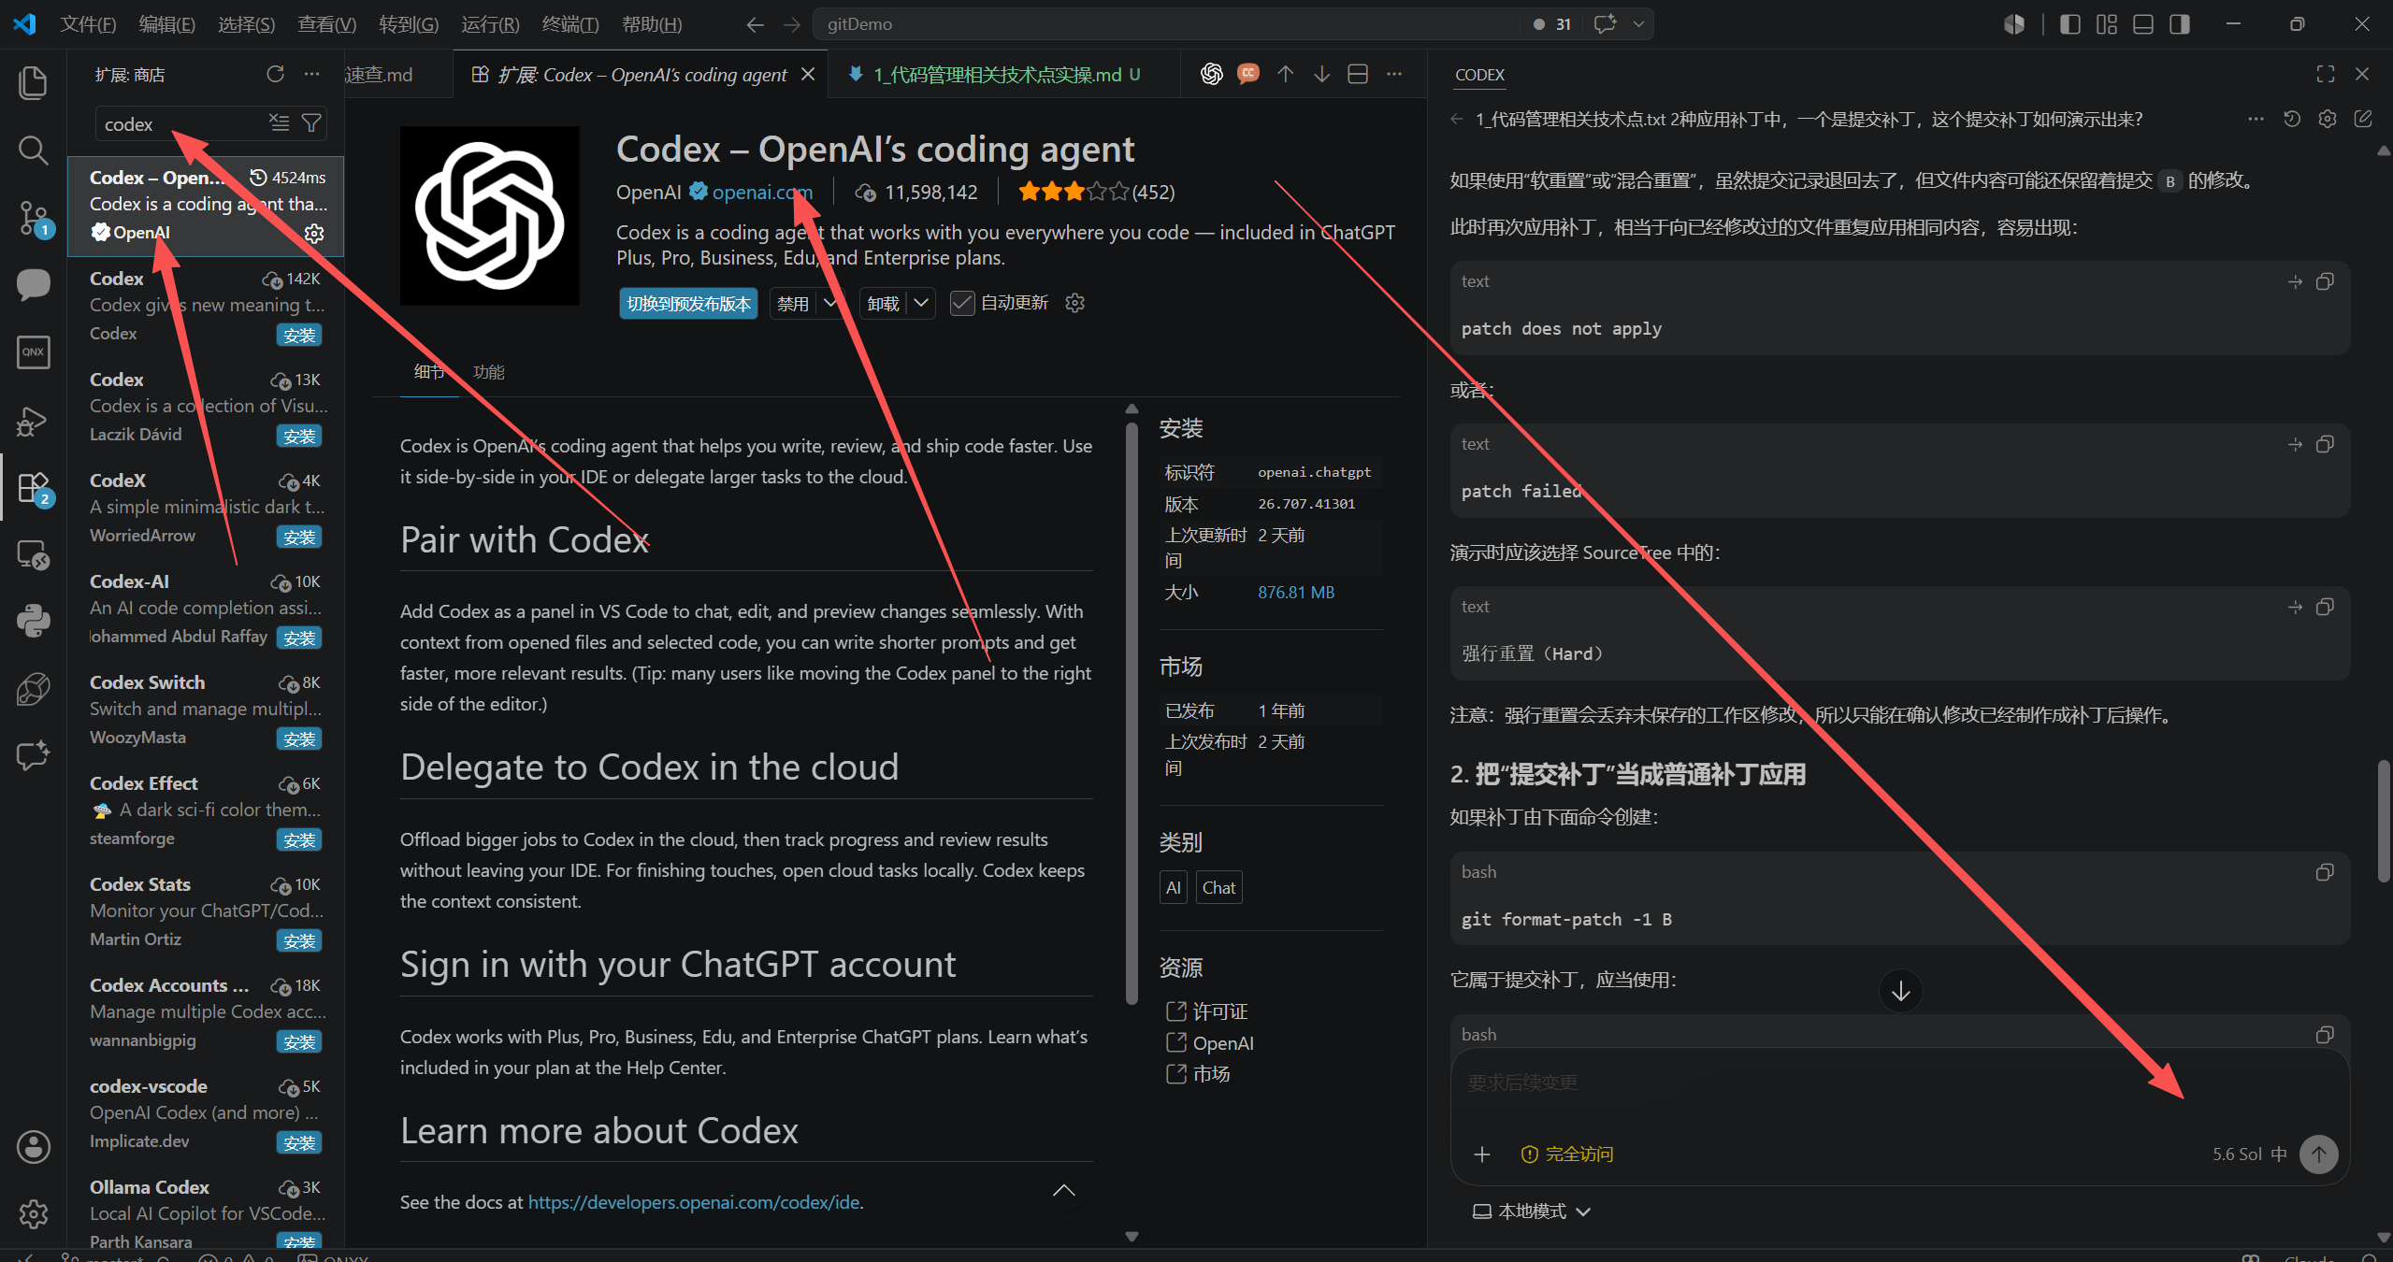
Task: Open the 完全访问 permissions selector
Action: point(1567,1154)
